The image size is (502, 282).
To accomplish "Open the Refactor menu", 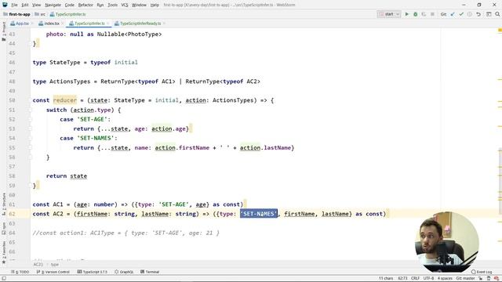I will pyautogui.click(x=85, y=5).
